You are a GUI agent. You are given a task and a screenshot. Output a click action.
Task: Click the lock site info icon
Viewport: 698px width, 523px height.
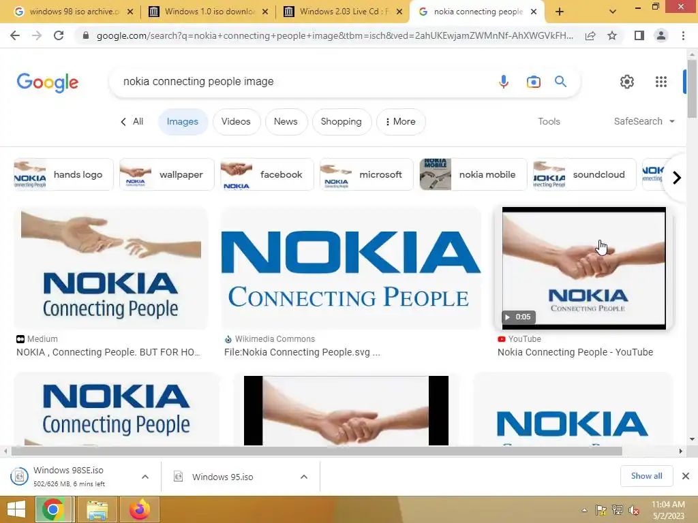[x=86, y=35]
